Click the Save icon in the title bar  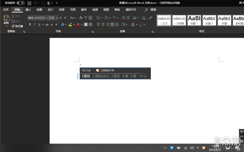tap(29, 3)
